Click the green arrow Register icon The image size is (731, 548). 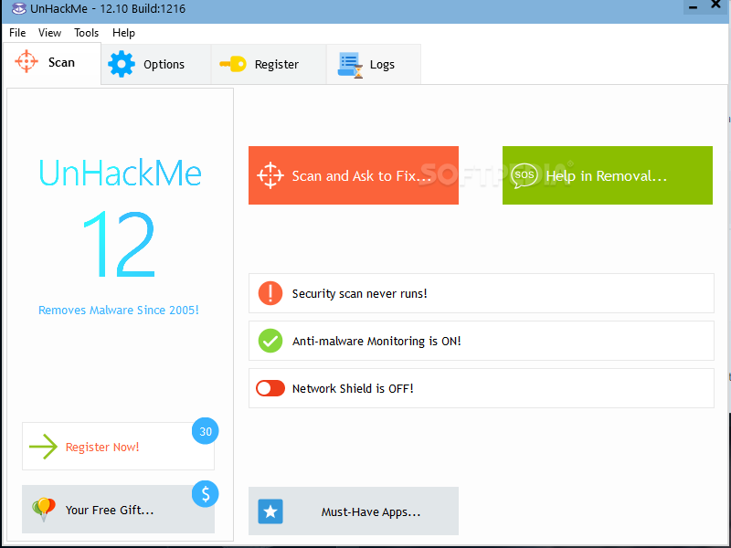tap(43, 447)
